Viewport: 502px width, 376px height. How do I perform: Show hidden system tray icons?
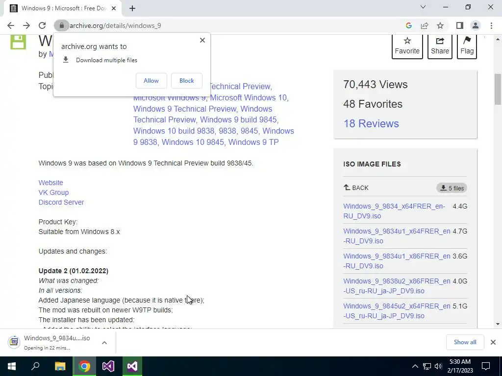pyautogui.click(x=415, y=366)
